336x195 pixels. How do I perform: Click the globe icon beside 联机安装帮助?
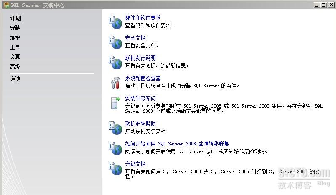click(x=115, y=128)
